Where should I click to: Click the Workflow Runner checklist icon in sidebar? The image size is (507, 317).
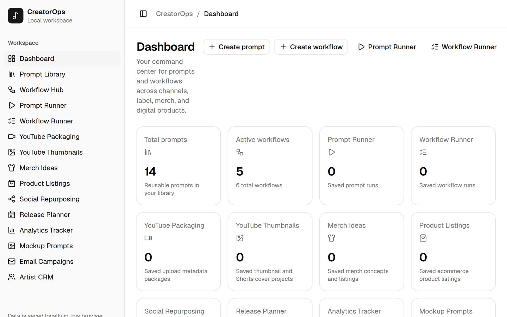pyautogui.click(x=12, y=121)
